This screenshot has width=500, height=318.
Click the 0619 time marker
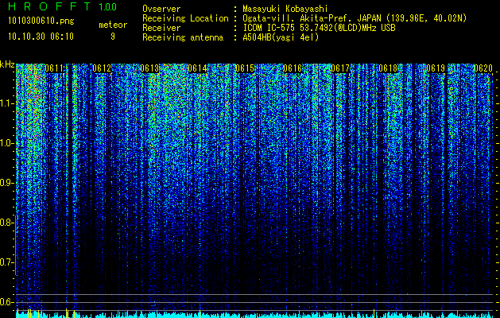tap(436, 68)
